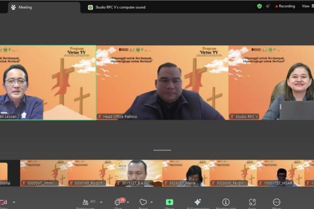Screen dimensions: 314x209
Task: Open Meeting info
Action: pyautogui.click(x=226, y=202)
